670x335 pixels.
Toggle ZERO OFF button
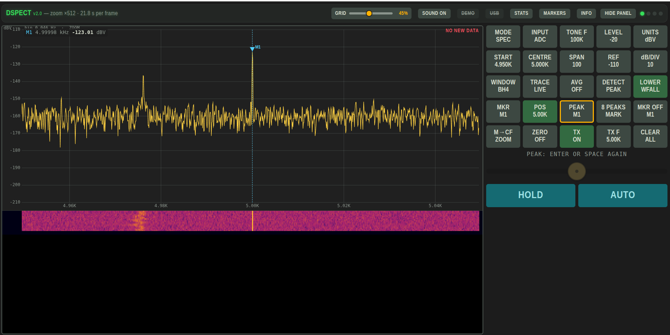[540, 136]
